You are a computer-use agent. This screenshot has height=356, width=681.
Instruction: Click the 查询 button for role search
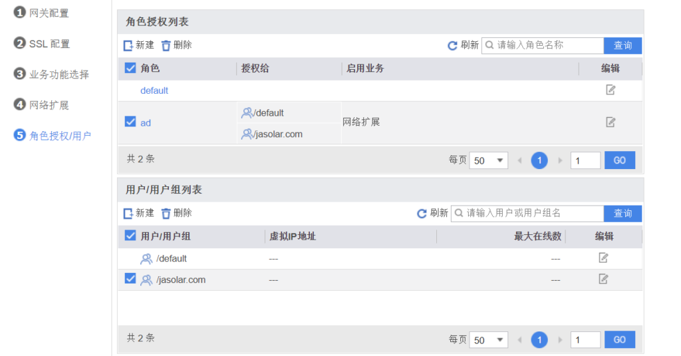point(622,45)
